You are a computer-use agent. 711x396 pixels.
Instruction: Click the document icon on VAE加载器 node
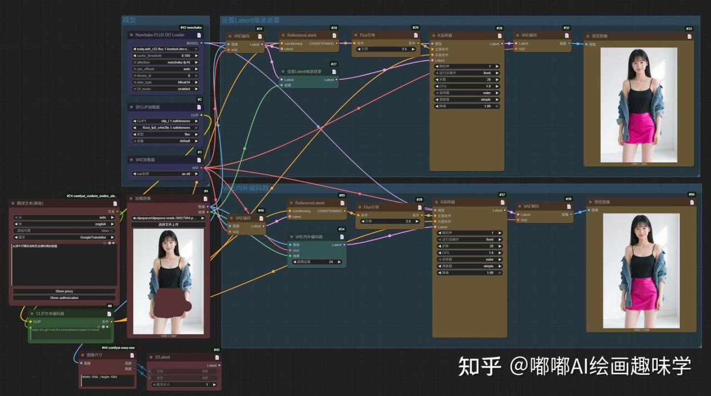[199, 159]
